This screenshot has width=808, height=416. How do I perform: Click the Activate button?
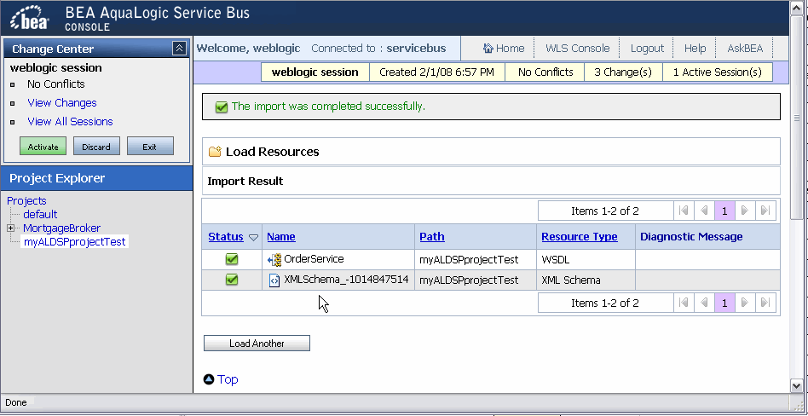(x=43, y=147)
